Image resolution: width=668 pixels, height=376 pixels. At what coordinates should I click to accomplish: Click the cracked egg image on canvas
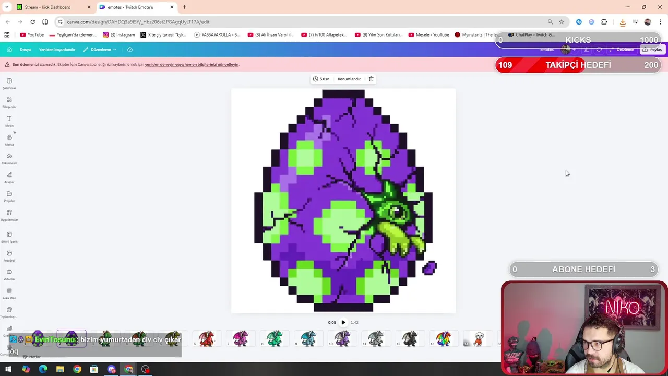[343, 201]
